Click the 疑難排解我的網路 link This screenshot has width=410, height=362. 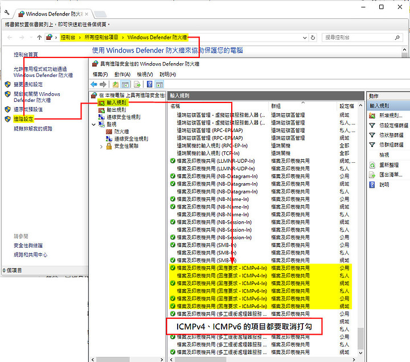[33, 129]
